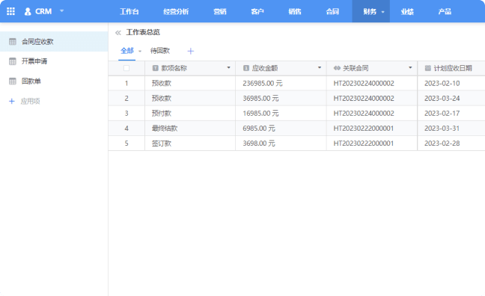Open the 业绩 menu
This screenshot has width=485, height=296.
point(407,11)
